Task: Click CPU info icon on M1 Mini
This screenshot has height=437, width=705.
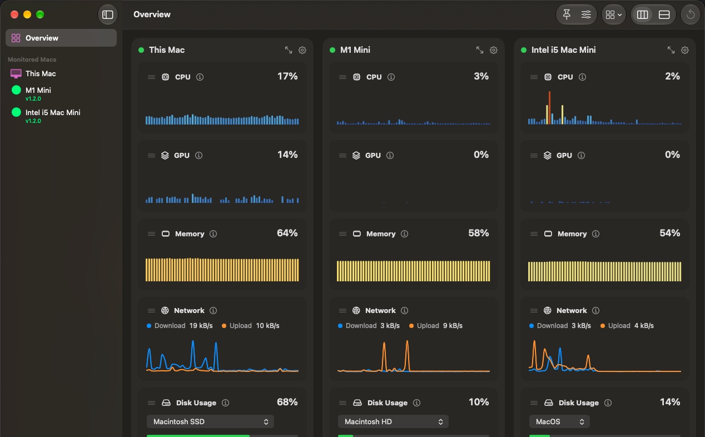Action: [x=391, y=77]
